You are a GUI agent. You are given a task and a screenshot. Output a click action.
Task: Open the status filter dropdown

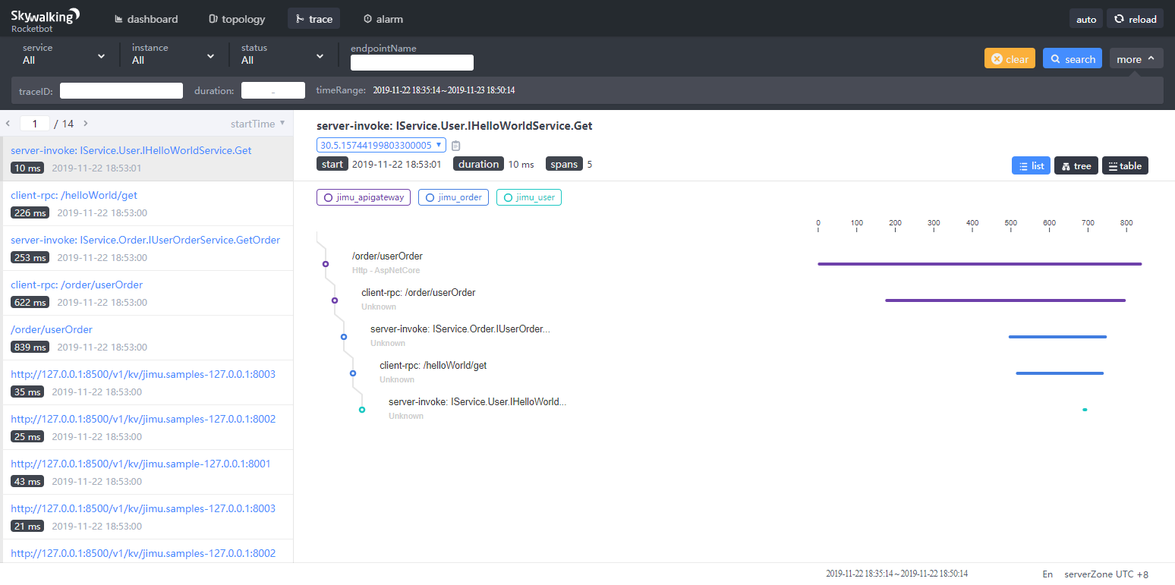point(282,55)
